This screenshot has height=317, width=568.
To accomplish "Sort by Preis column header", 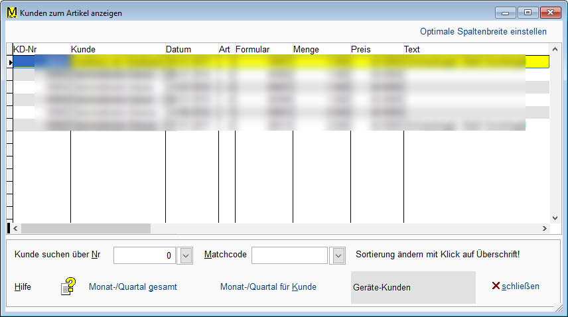I will (x=361, y=49).
